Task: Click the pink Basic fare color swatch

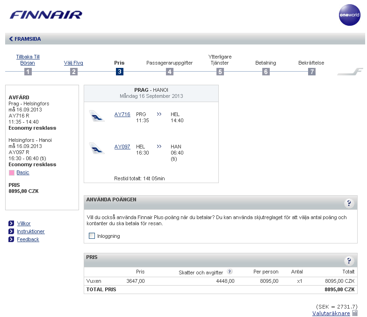Action: click(x=12, y=173)
